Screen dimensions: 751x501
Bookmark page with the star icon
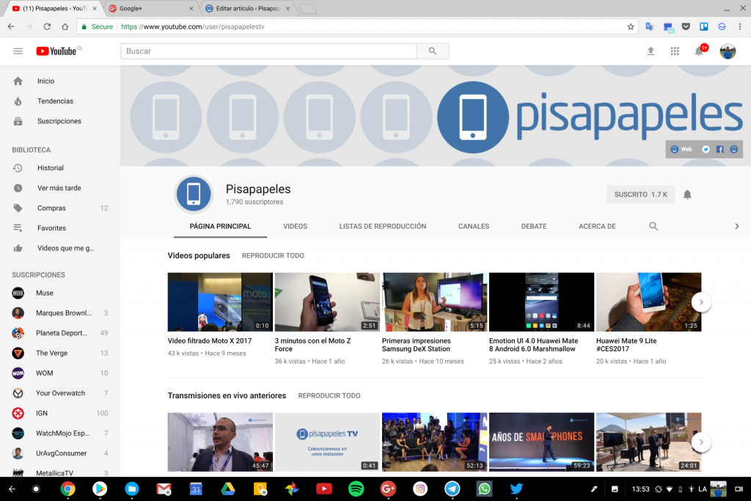[630, 27]
